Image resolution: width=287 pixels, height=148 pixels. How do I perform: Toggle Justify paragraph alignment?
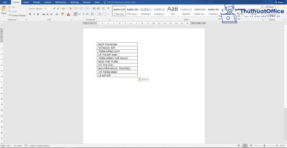(87, 14)
